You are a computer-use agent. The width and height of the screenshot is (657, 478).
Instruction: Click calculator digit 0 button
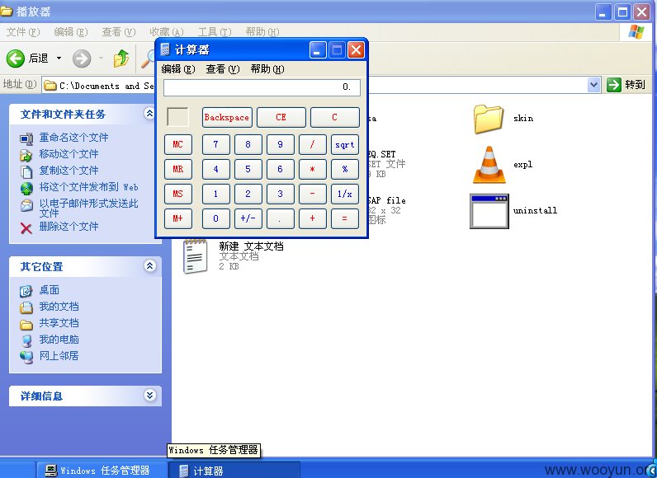215,218
